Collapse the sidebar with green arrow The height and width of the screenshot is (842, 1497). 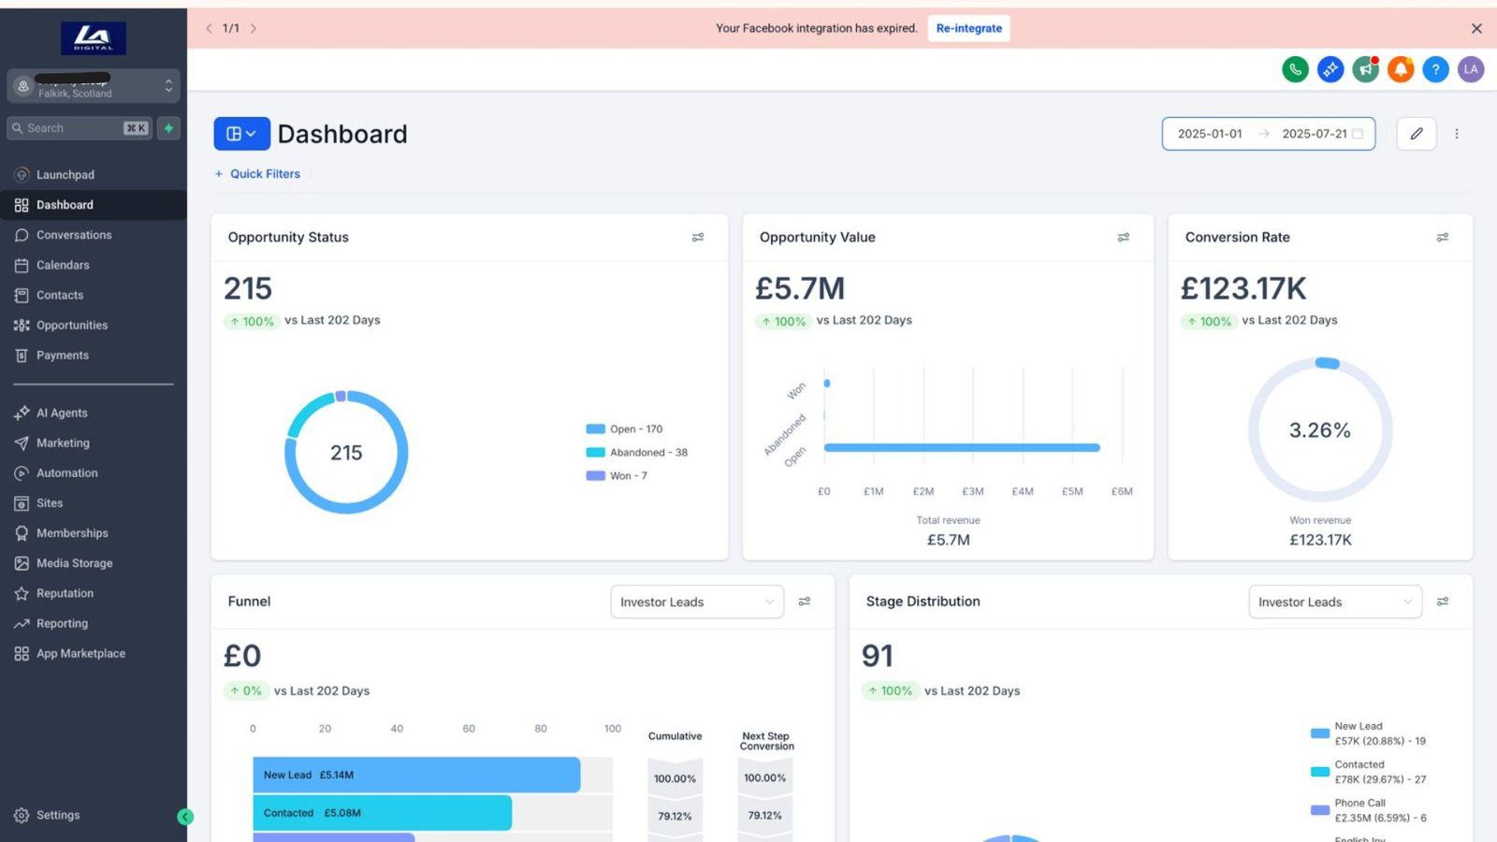185,817
